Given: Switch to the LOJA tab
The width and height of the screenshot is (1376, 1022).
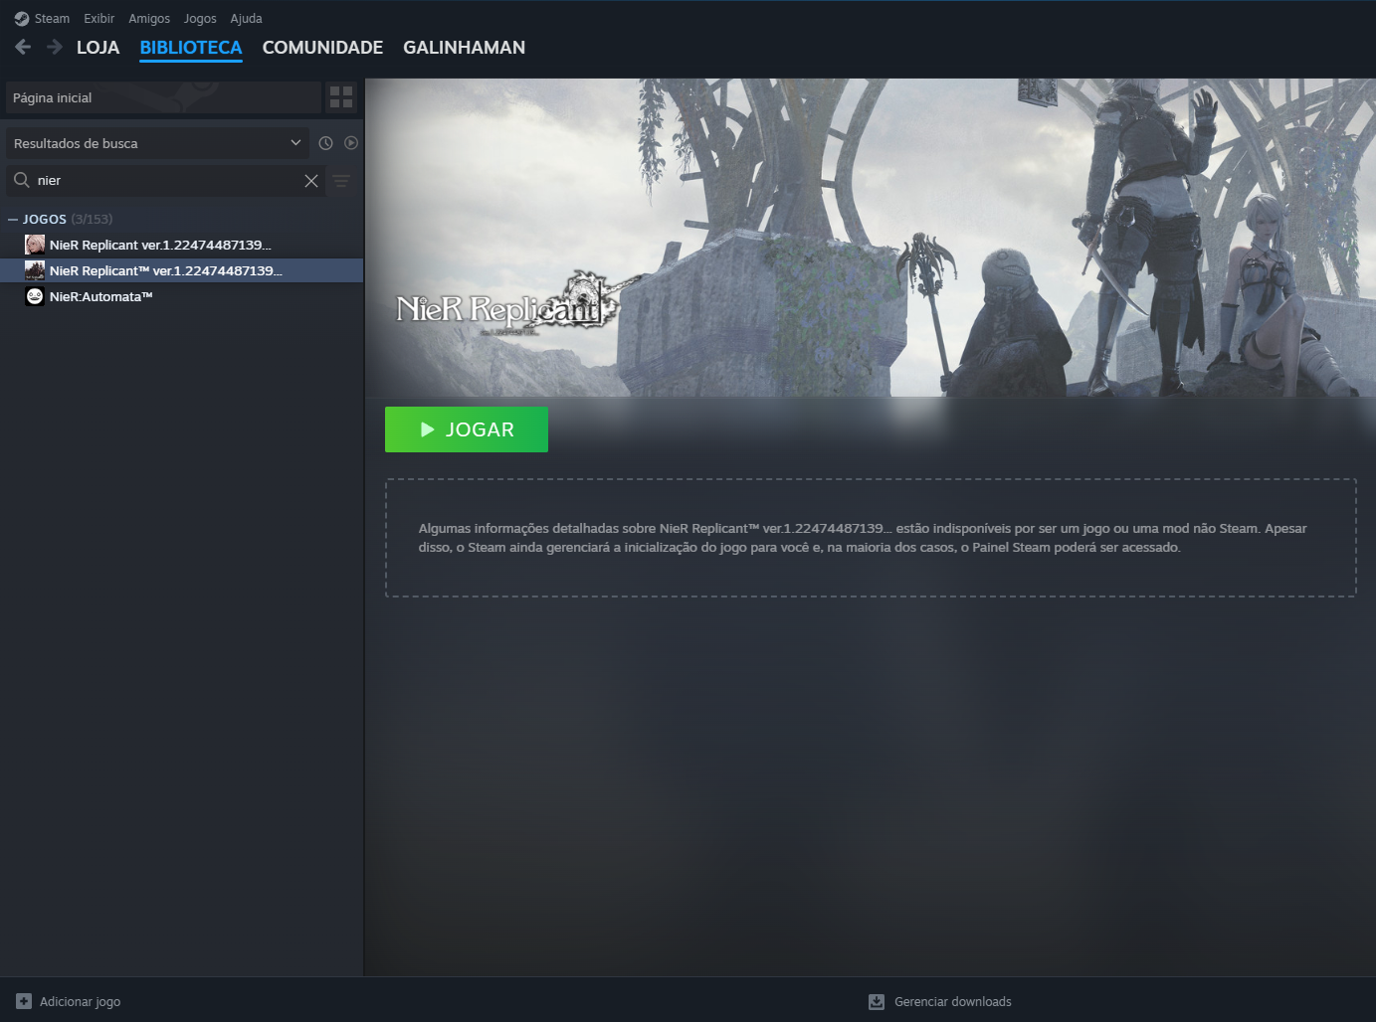Looking at the screenshot, I should (x=98, y=47).
